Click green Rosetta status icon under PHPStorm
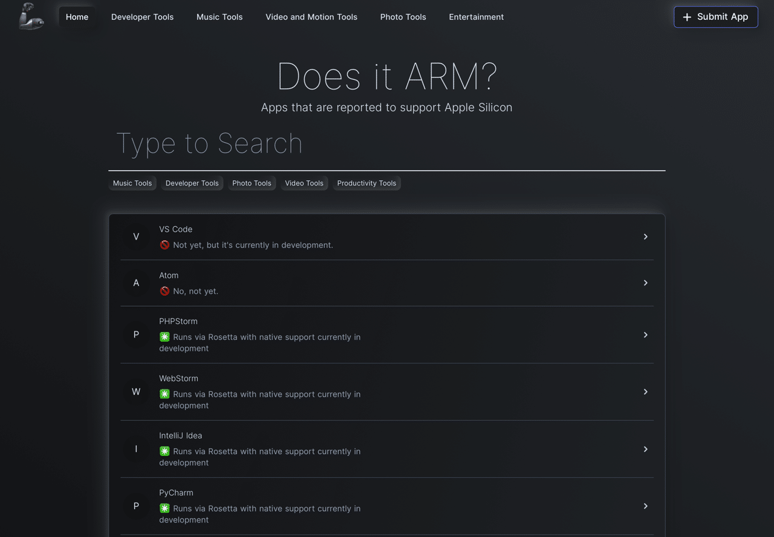The width and height of the screenshot is (774, 537). click(164, 337)
